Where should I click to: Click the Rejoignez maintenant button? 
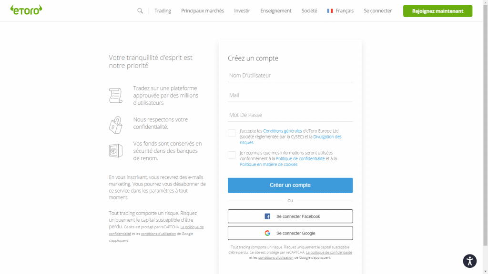point(437,11)
